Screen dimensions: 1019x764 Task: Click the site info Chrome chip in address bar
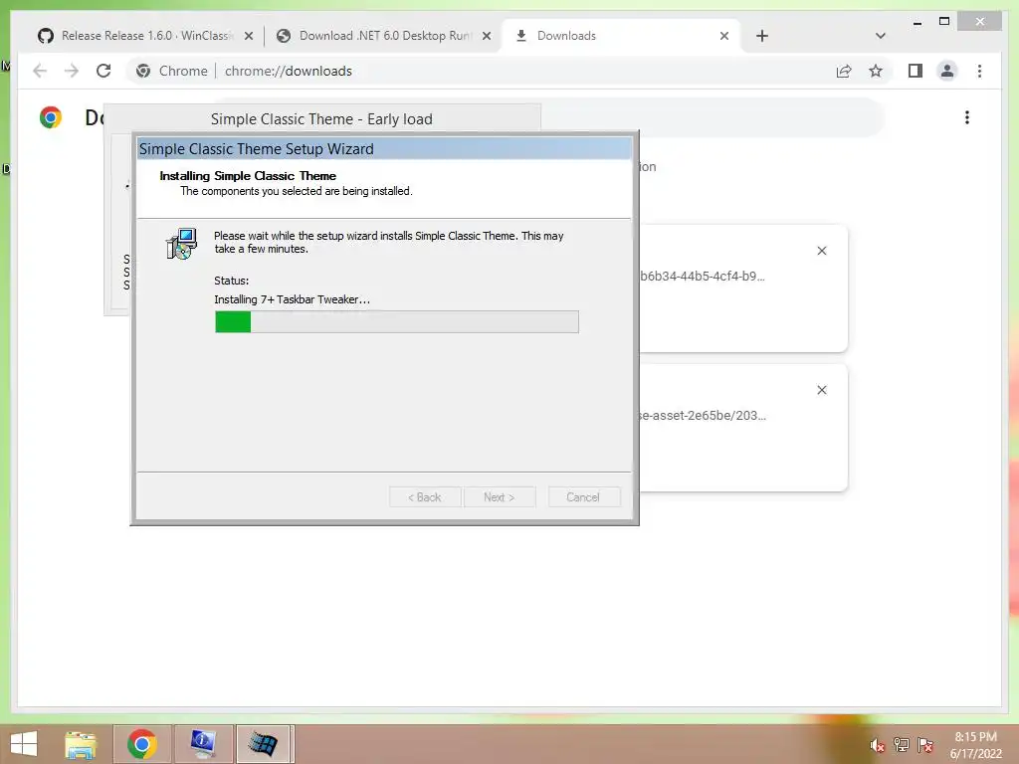coord(172,71)
